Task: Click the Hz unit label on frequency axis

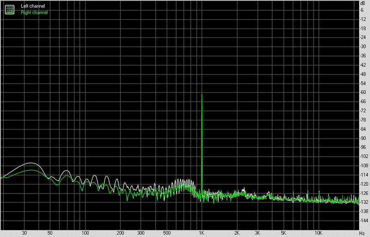Action: coord(362,232)
